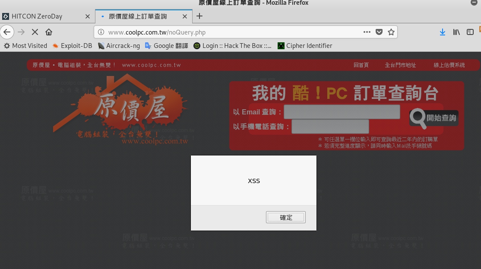Click the XSS message text in dialog
The height and width of the screenshot is (269, 481).
point(254,181)
